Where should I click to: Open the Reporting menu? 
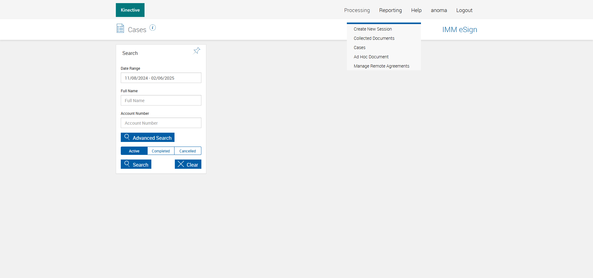(390, 10)
